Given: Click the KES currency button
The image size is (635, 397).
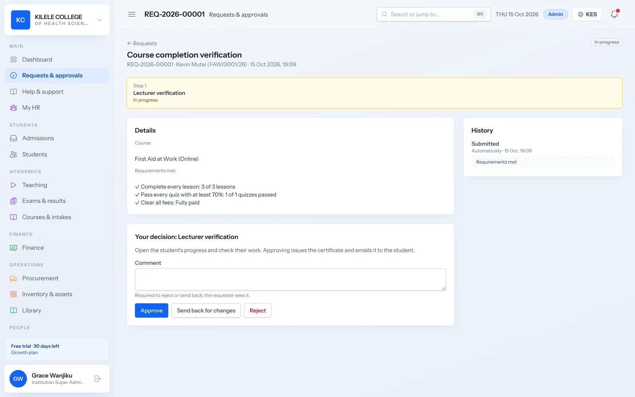Looking at the screenshot, I should click(x=587, y=14).
